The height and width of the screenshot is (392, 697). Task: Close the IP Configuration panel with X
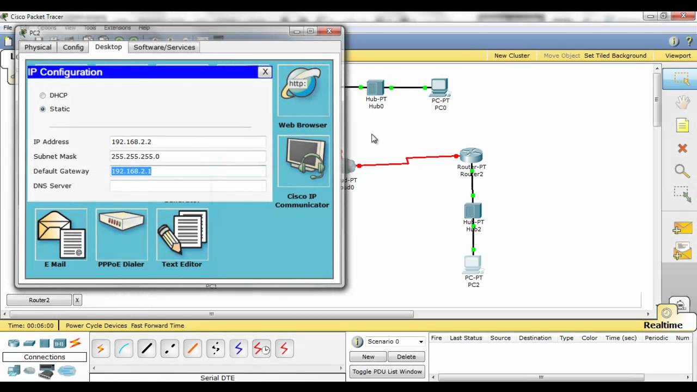(265, 72)
